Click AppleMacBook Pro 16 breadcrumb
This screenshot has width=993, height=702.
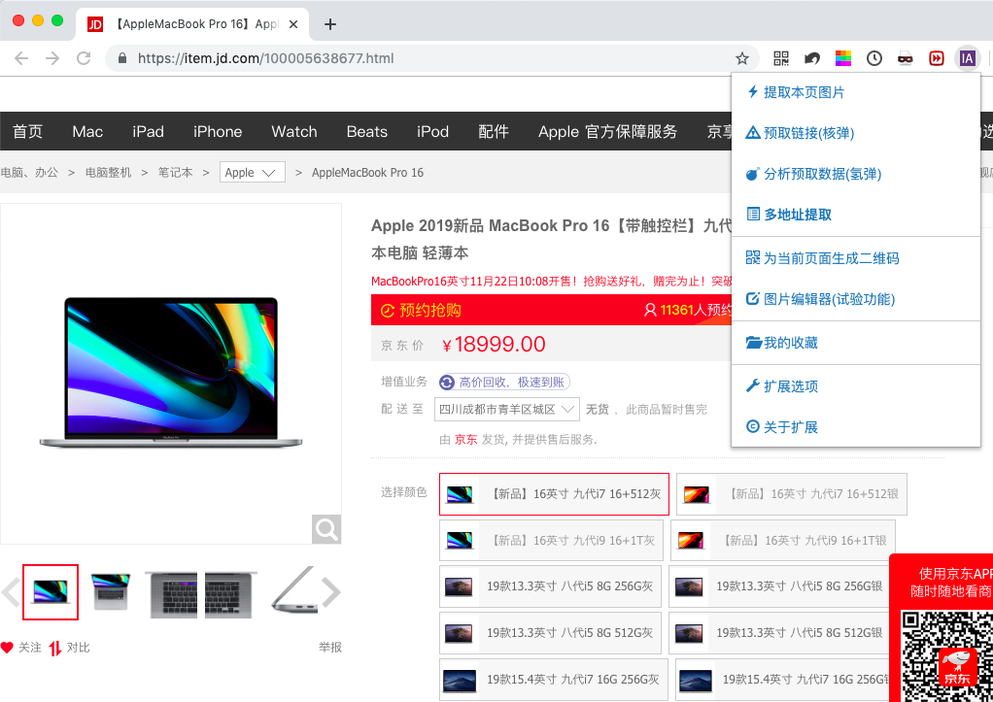pos(367,172)
